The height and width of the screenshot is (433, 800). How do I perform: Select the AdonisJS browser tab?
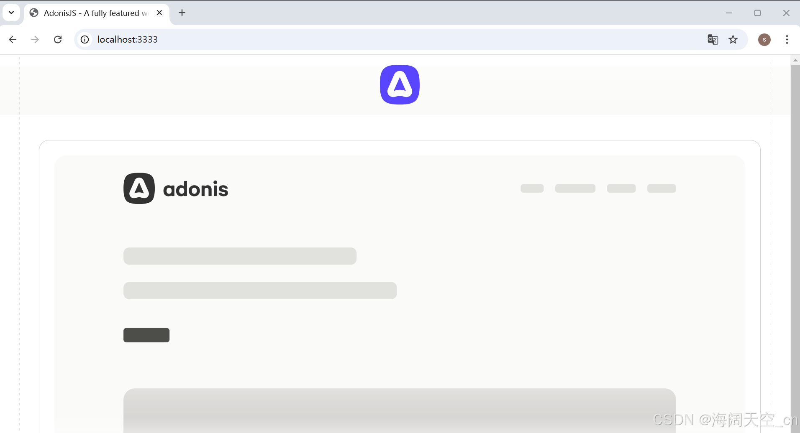pyautogui.click(x=92, y=13)
